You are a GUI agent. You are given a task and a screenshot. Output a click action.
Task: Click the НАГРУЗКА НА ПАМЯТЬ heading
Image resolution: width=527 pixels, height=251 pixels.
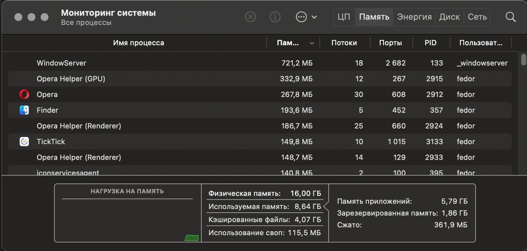[x=127, y=191]
